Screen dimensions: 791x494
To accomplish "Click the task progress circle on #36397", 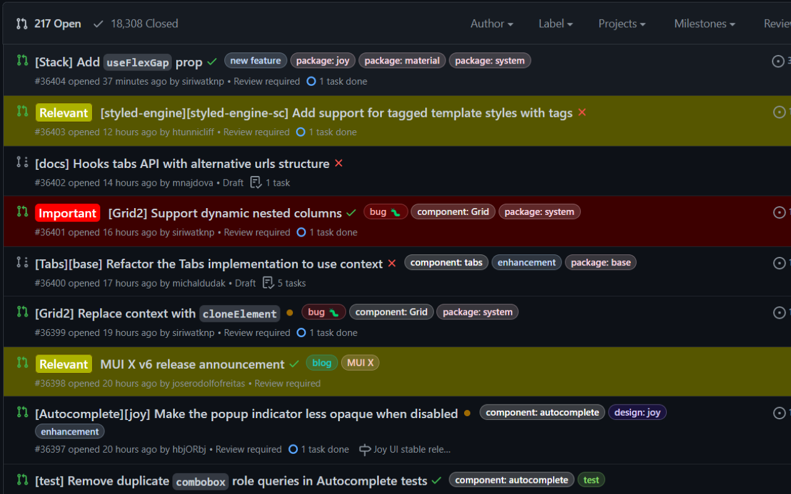I will [293, 449].
